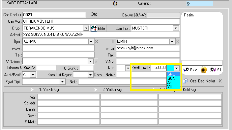Screen dimensions: 232x130
Task: Expand the V.Dairesi dropdown
Action: [x=90, y=61]
